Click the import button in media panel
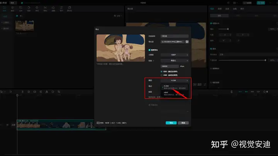Viewport: 278px width, 156px height. [20, 16]
